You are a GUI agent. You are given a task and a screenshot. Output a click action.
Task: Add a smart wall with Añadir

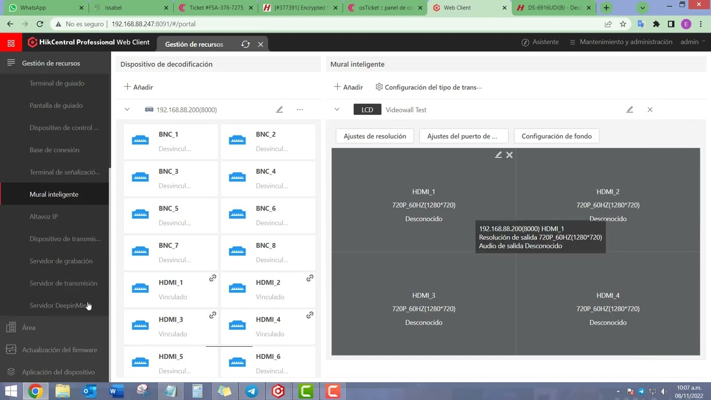(348, 87)
